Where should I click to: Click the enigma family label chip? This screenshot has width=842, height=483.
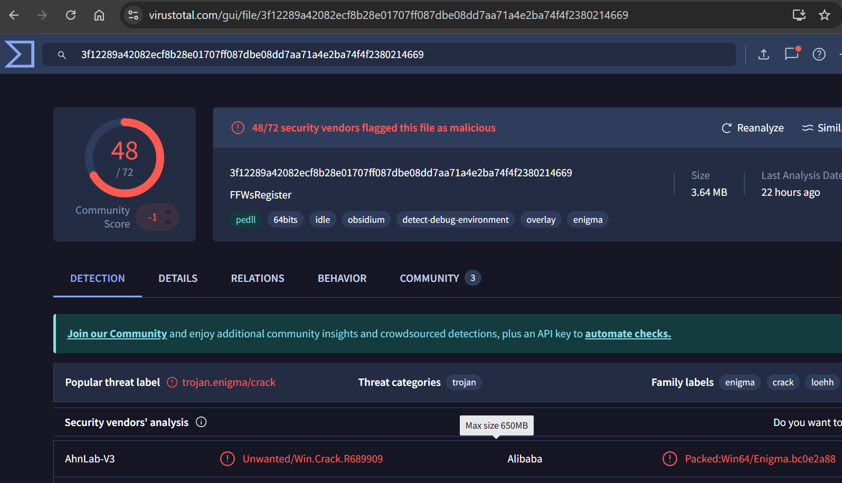coord(740,382)
